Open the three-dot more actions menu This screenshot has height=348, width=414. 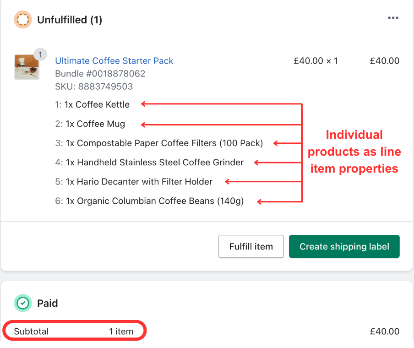tap(393, 18)
